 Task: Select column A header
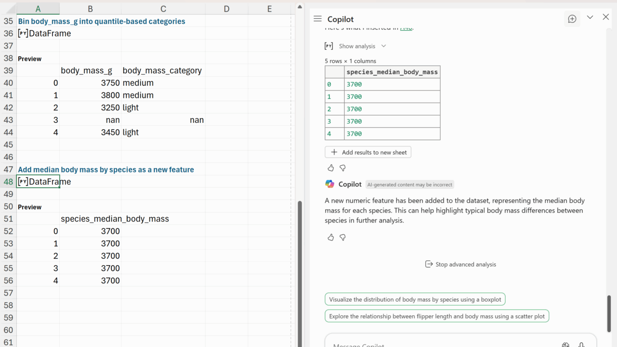pyautogui.click(x=38, y=9)
